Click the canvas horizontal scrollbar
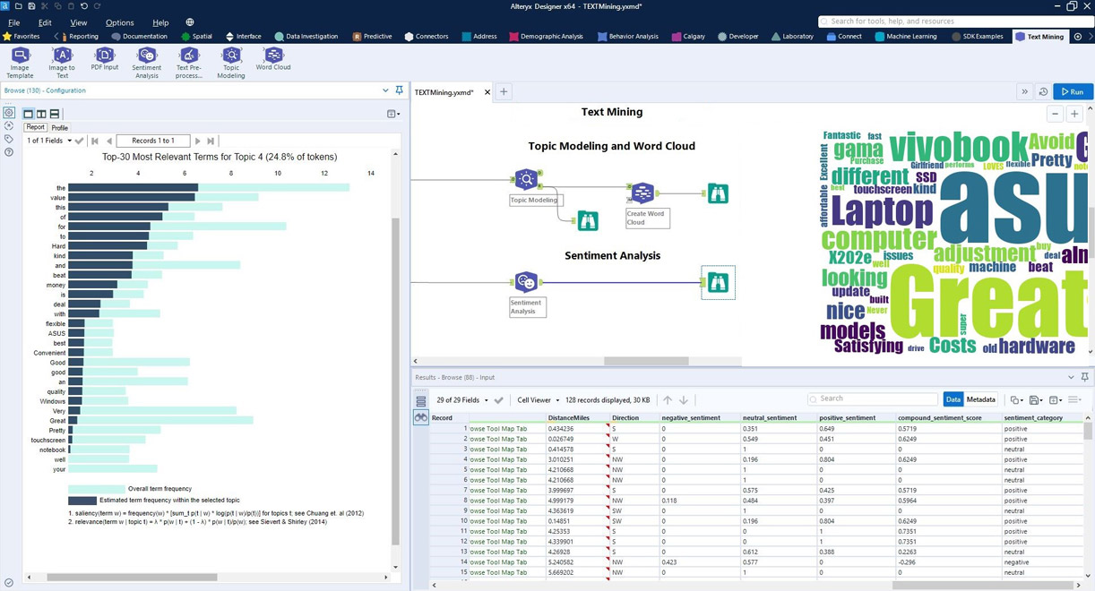The width and height of the screenshot is (1095, 591). (646, 361)
